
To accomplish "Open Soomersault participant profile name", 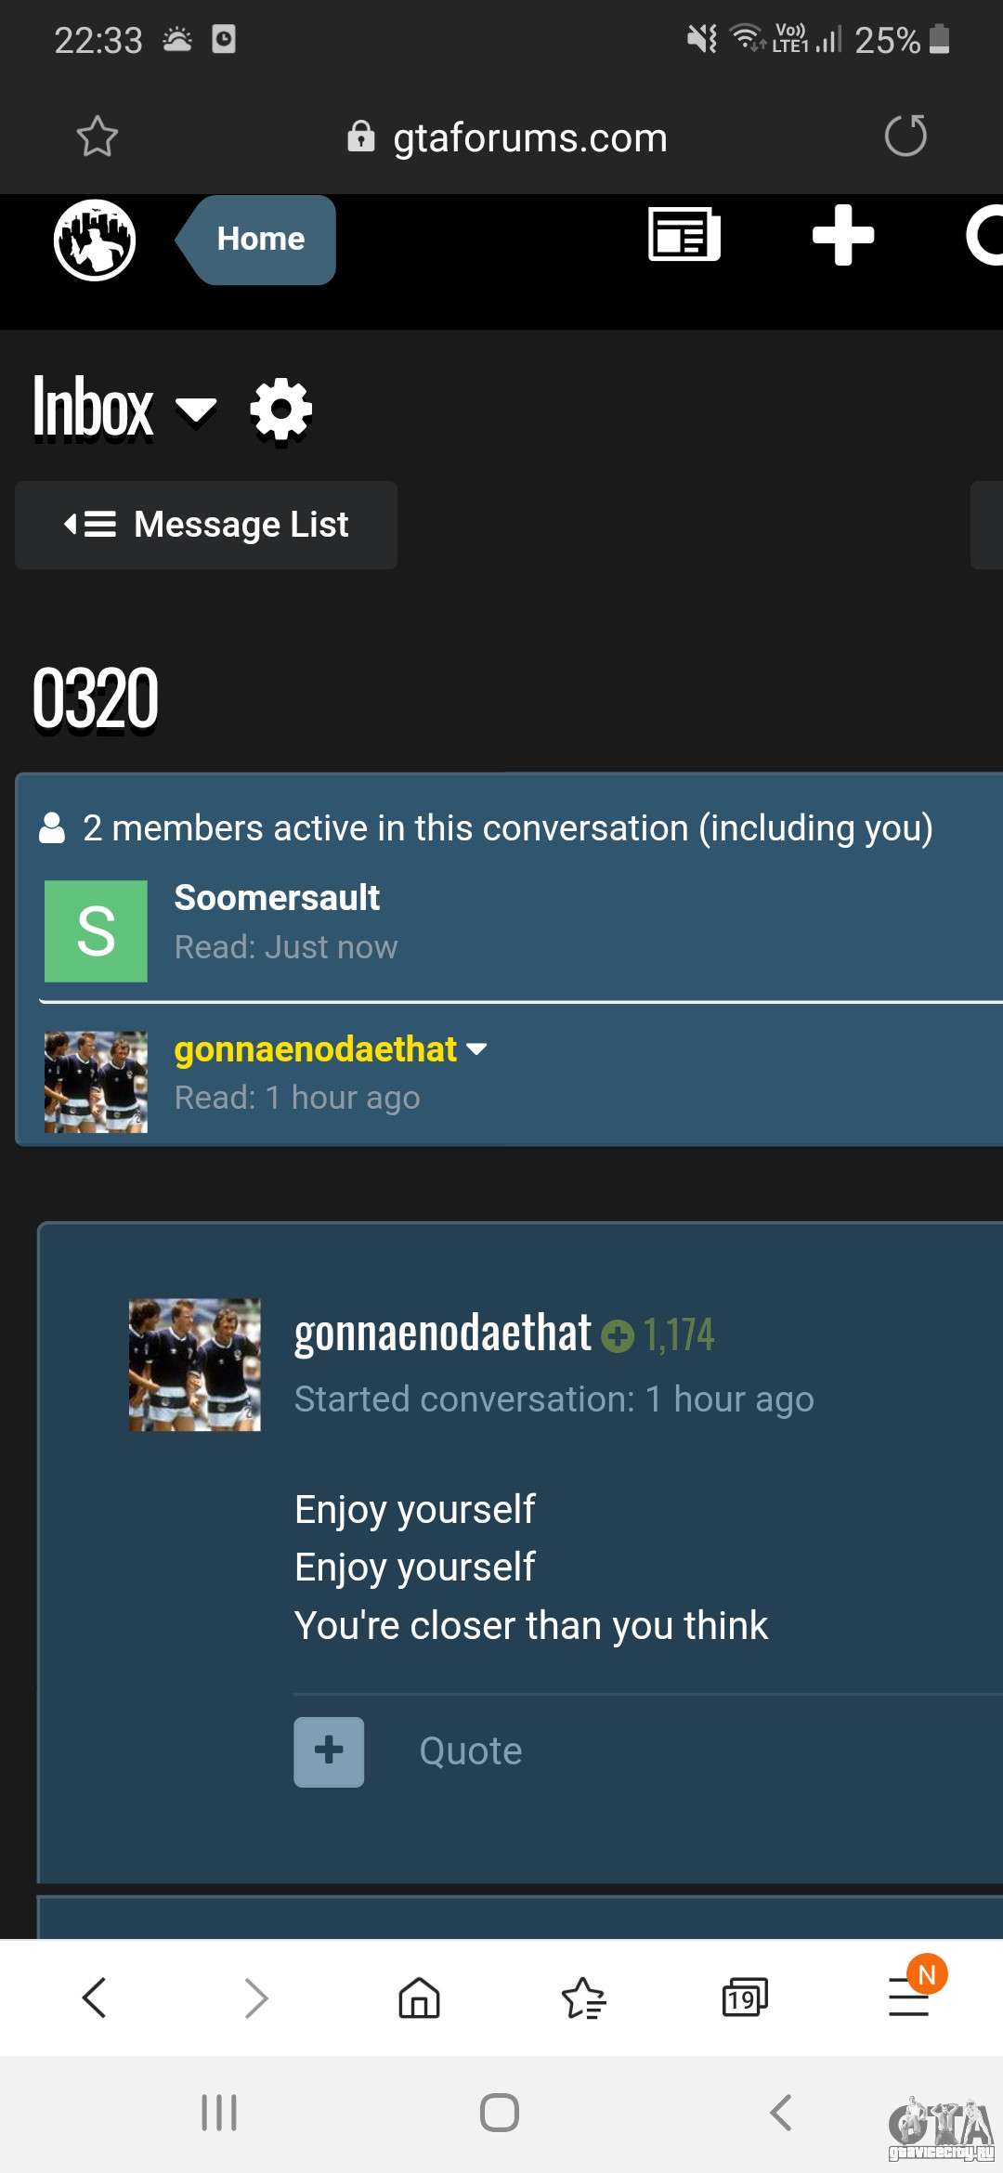I will [x=277, y=898].
